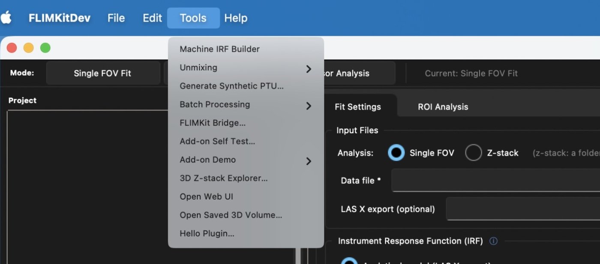The image size is (600, 264).
Task: Click the 'Mode:' label
Action: [22, 73]
